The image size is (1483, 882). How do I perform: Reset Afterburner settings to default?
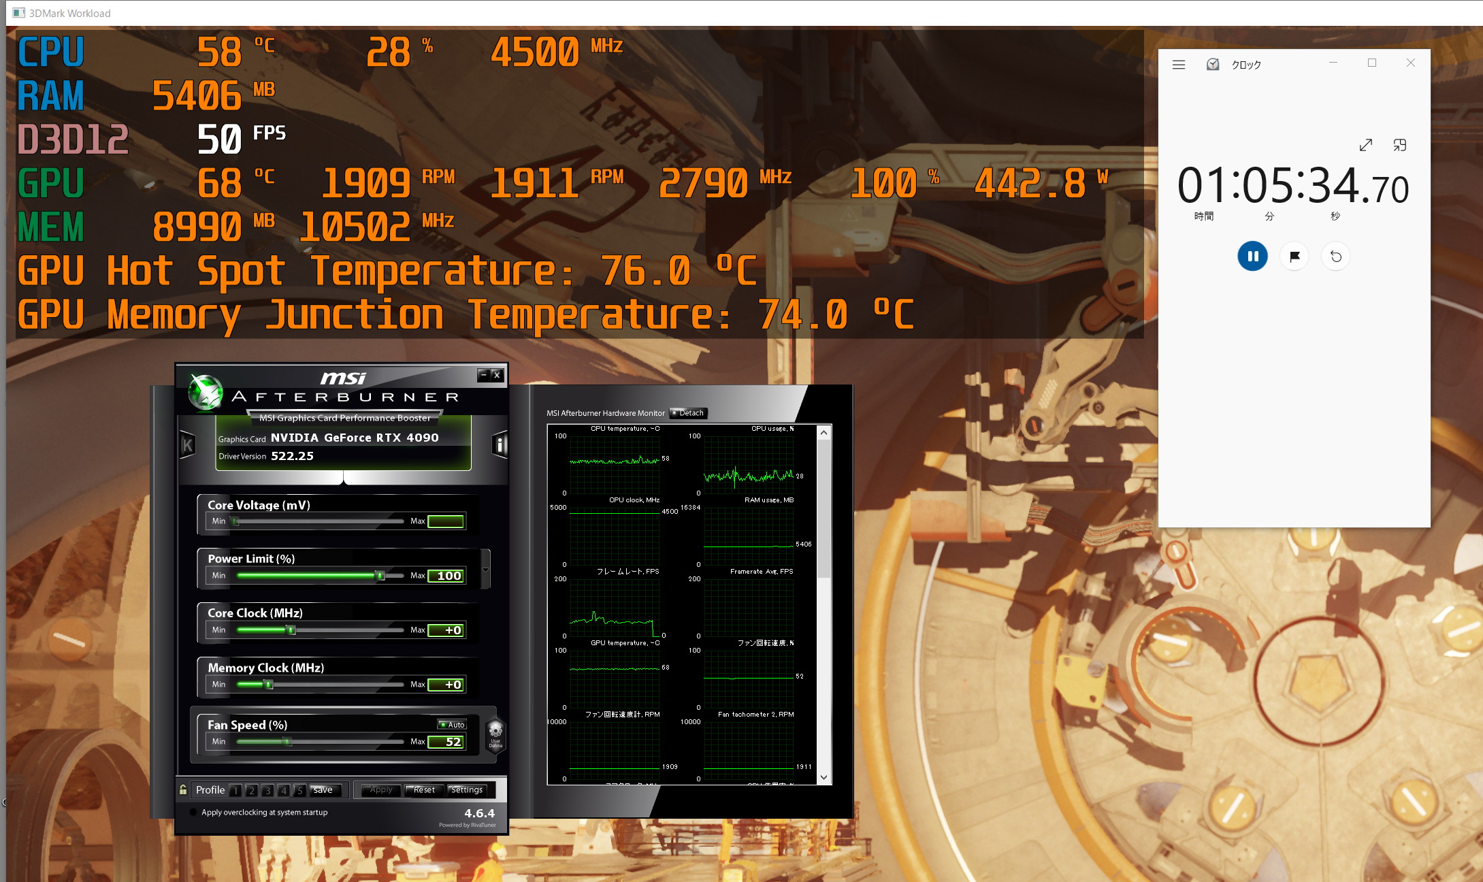coord(424,790)
